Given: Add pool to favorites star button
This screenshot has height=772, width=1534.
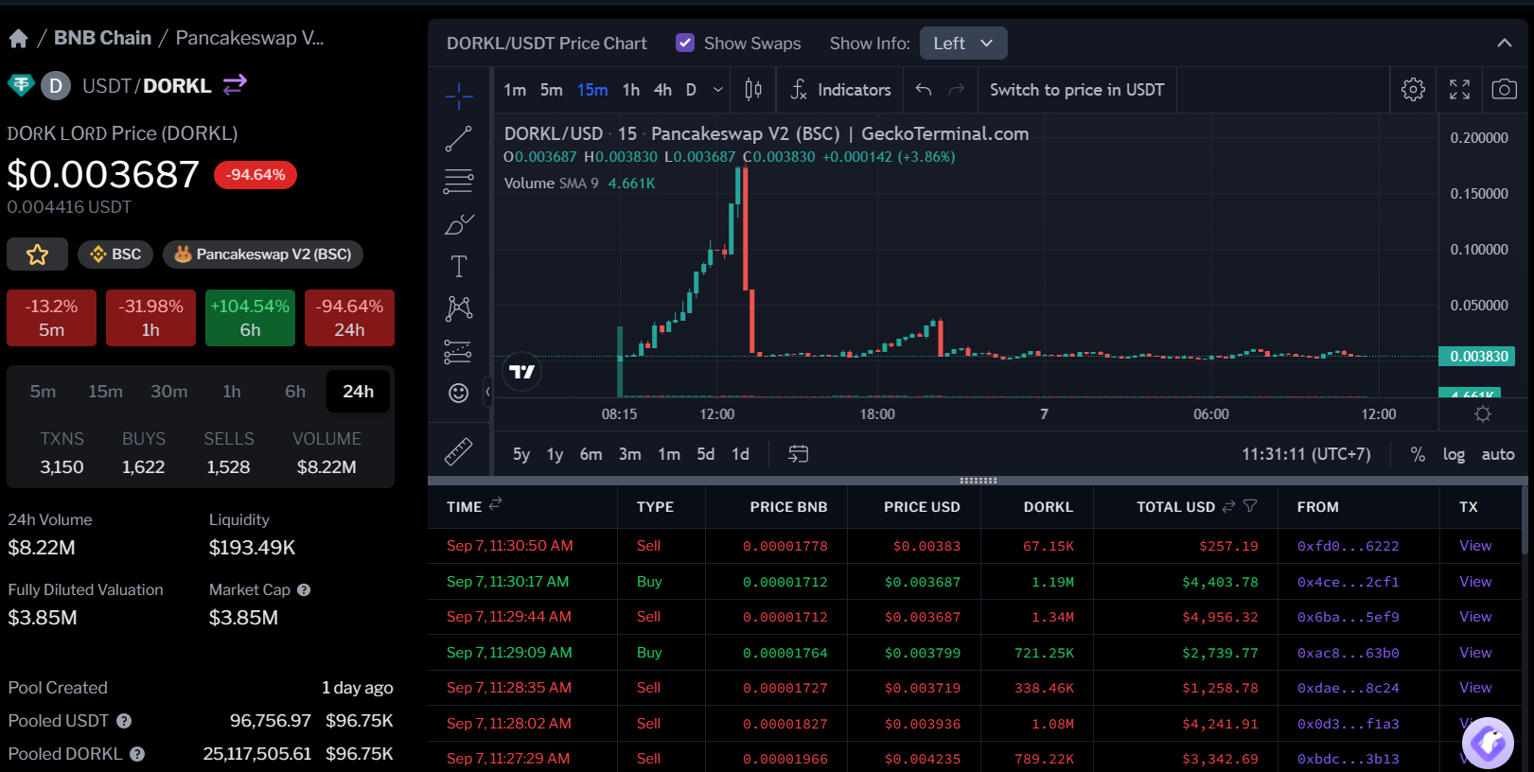Looking at the screenshot, I should point(37,254).
